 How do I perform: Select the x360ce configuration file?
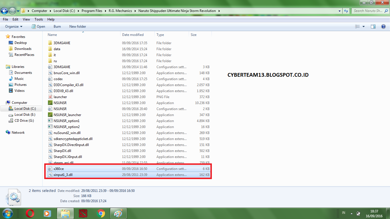[x=128, y=169]
